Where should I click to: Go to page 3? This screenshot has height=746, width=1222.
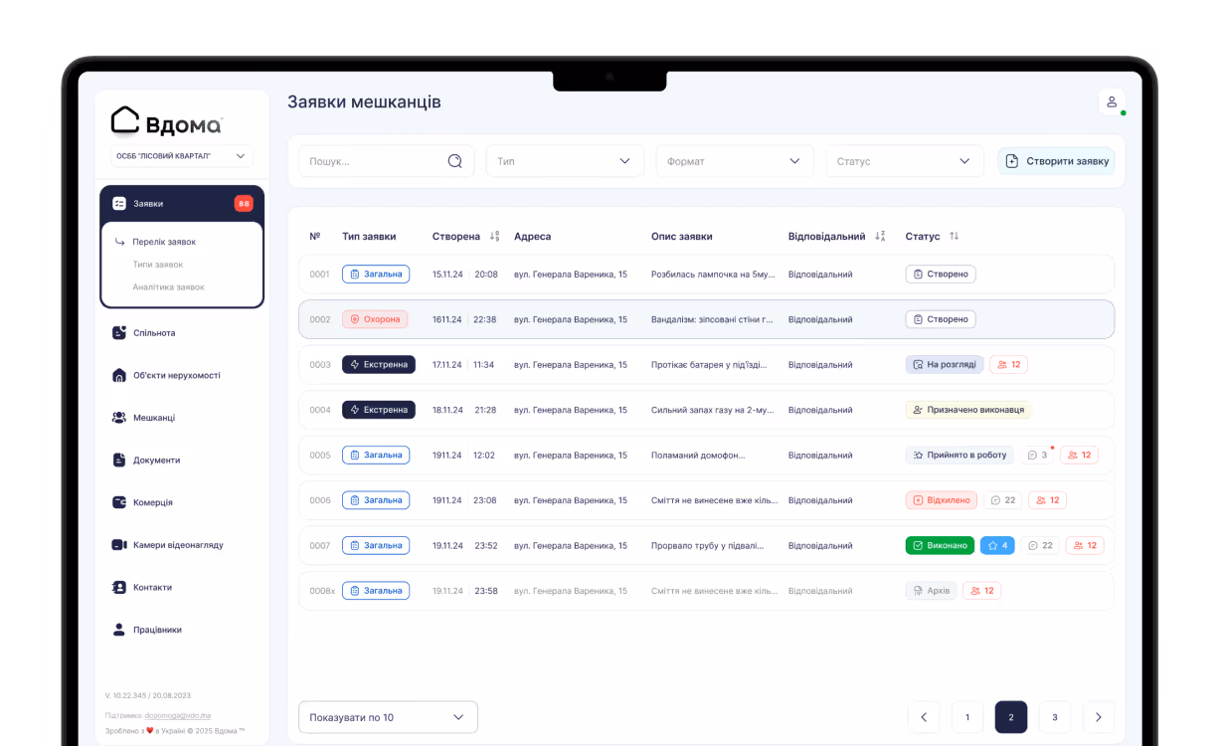[1055, 717]
